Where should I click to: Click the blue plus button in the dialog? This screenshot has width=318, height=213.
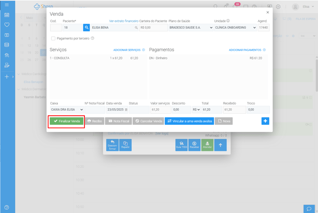(265, 121)
